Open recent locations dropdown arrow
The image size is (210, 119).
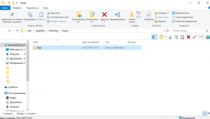[13, 31]
